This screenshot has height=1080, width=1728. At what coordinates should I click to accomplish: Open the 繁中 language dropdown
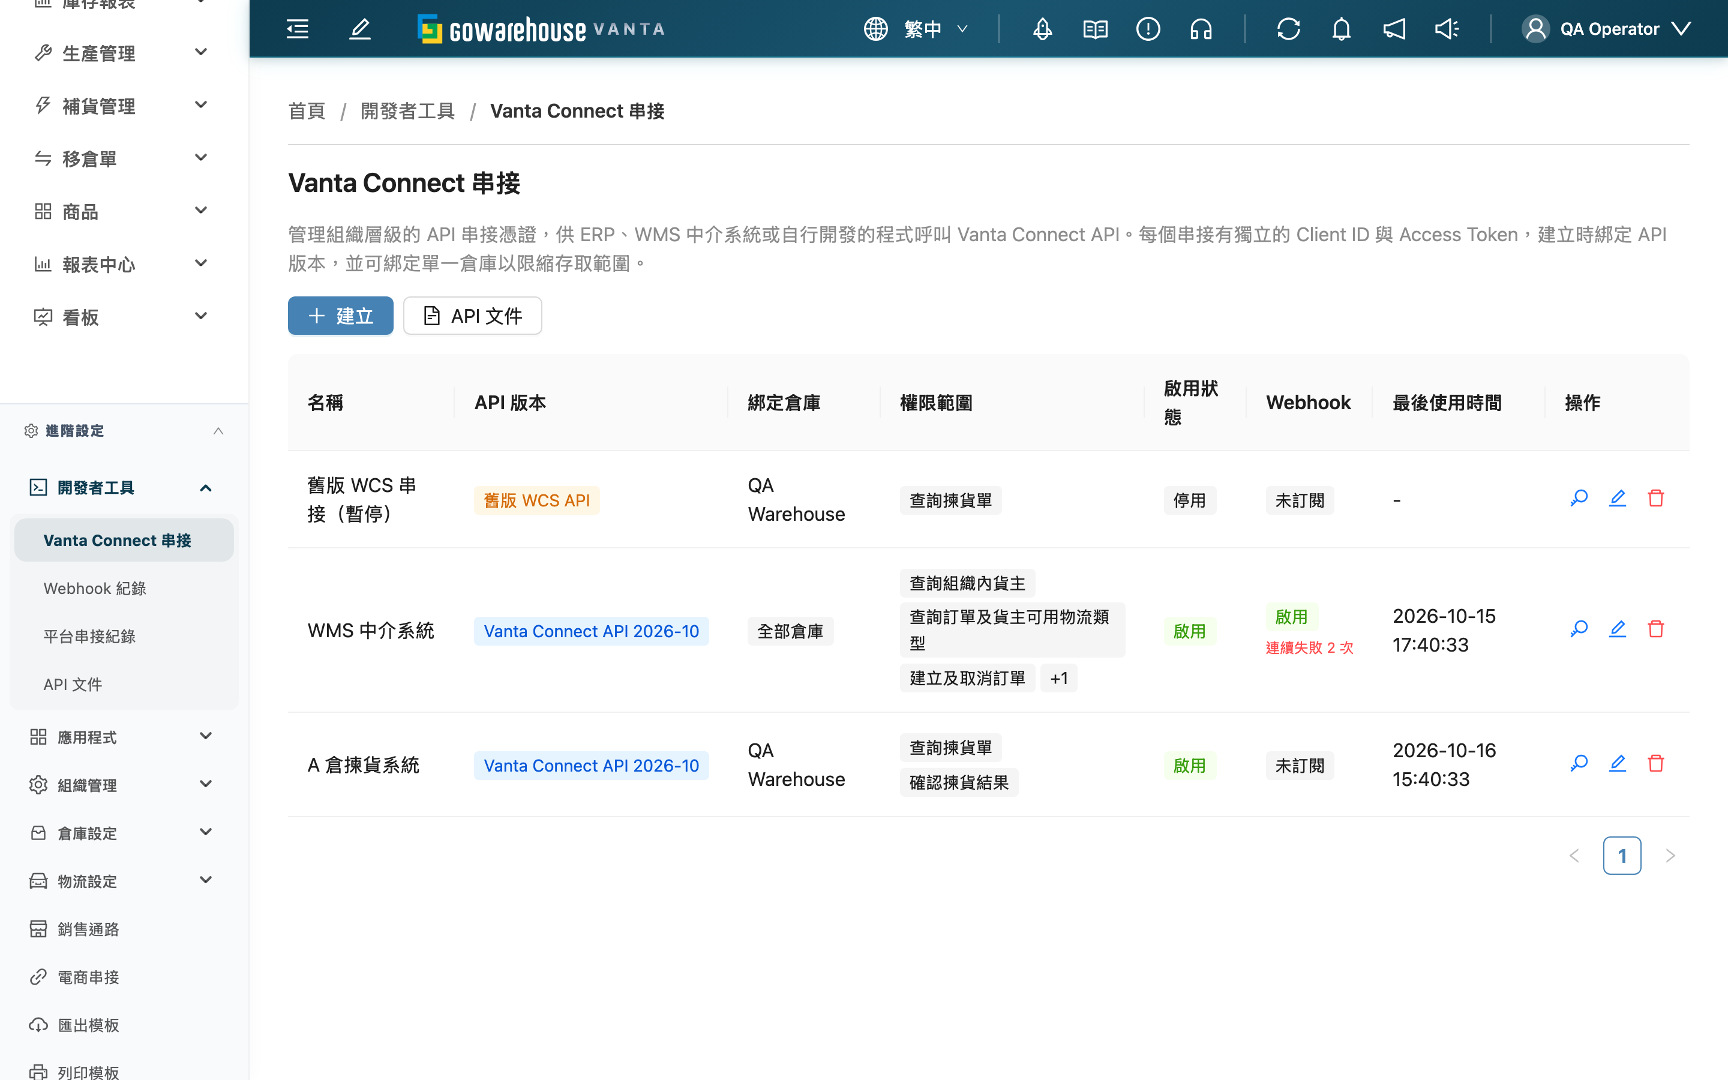(x=916, y=29)
